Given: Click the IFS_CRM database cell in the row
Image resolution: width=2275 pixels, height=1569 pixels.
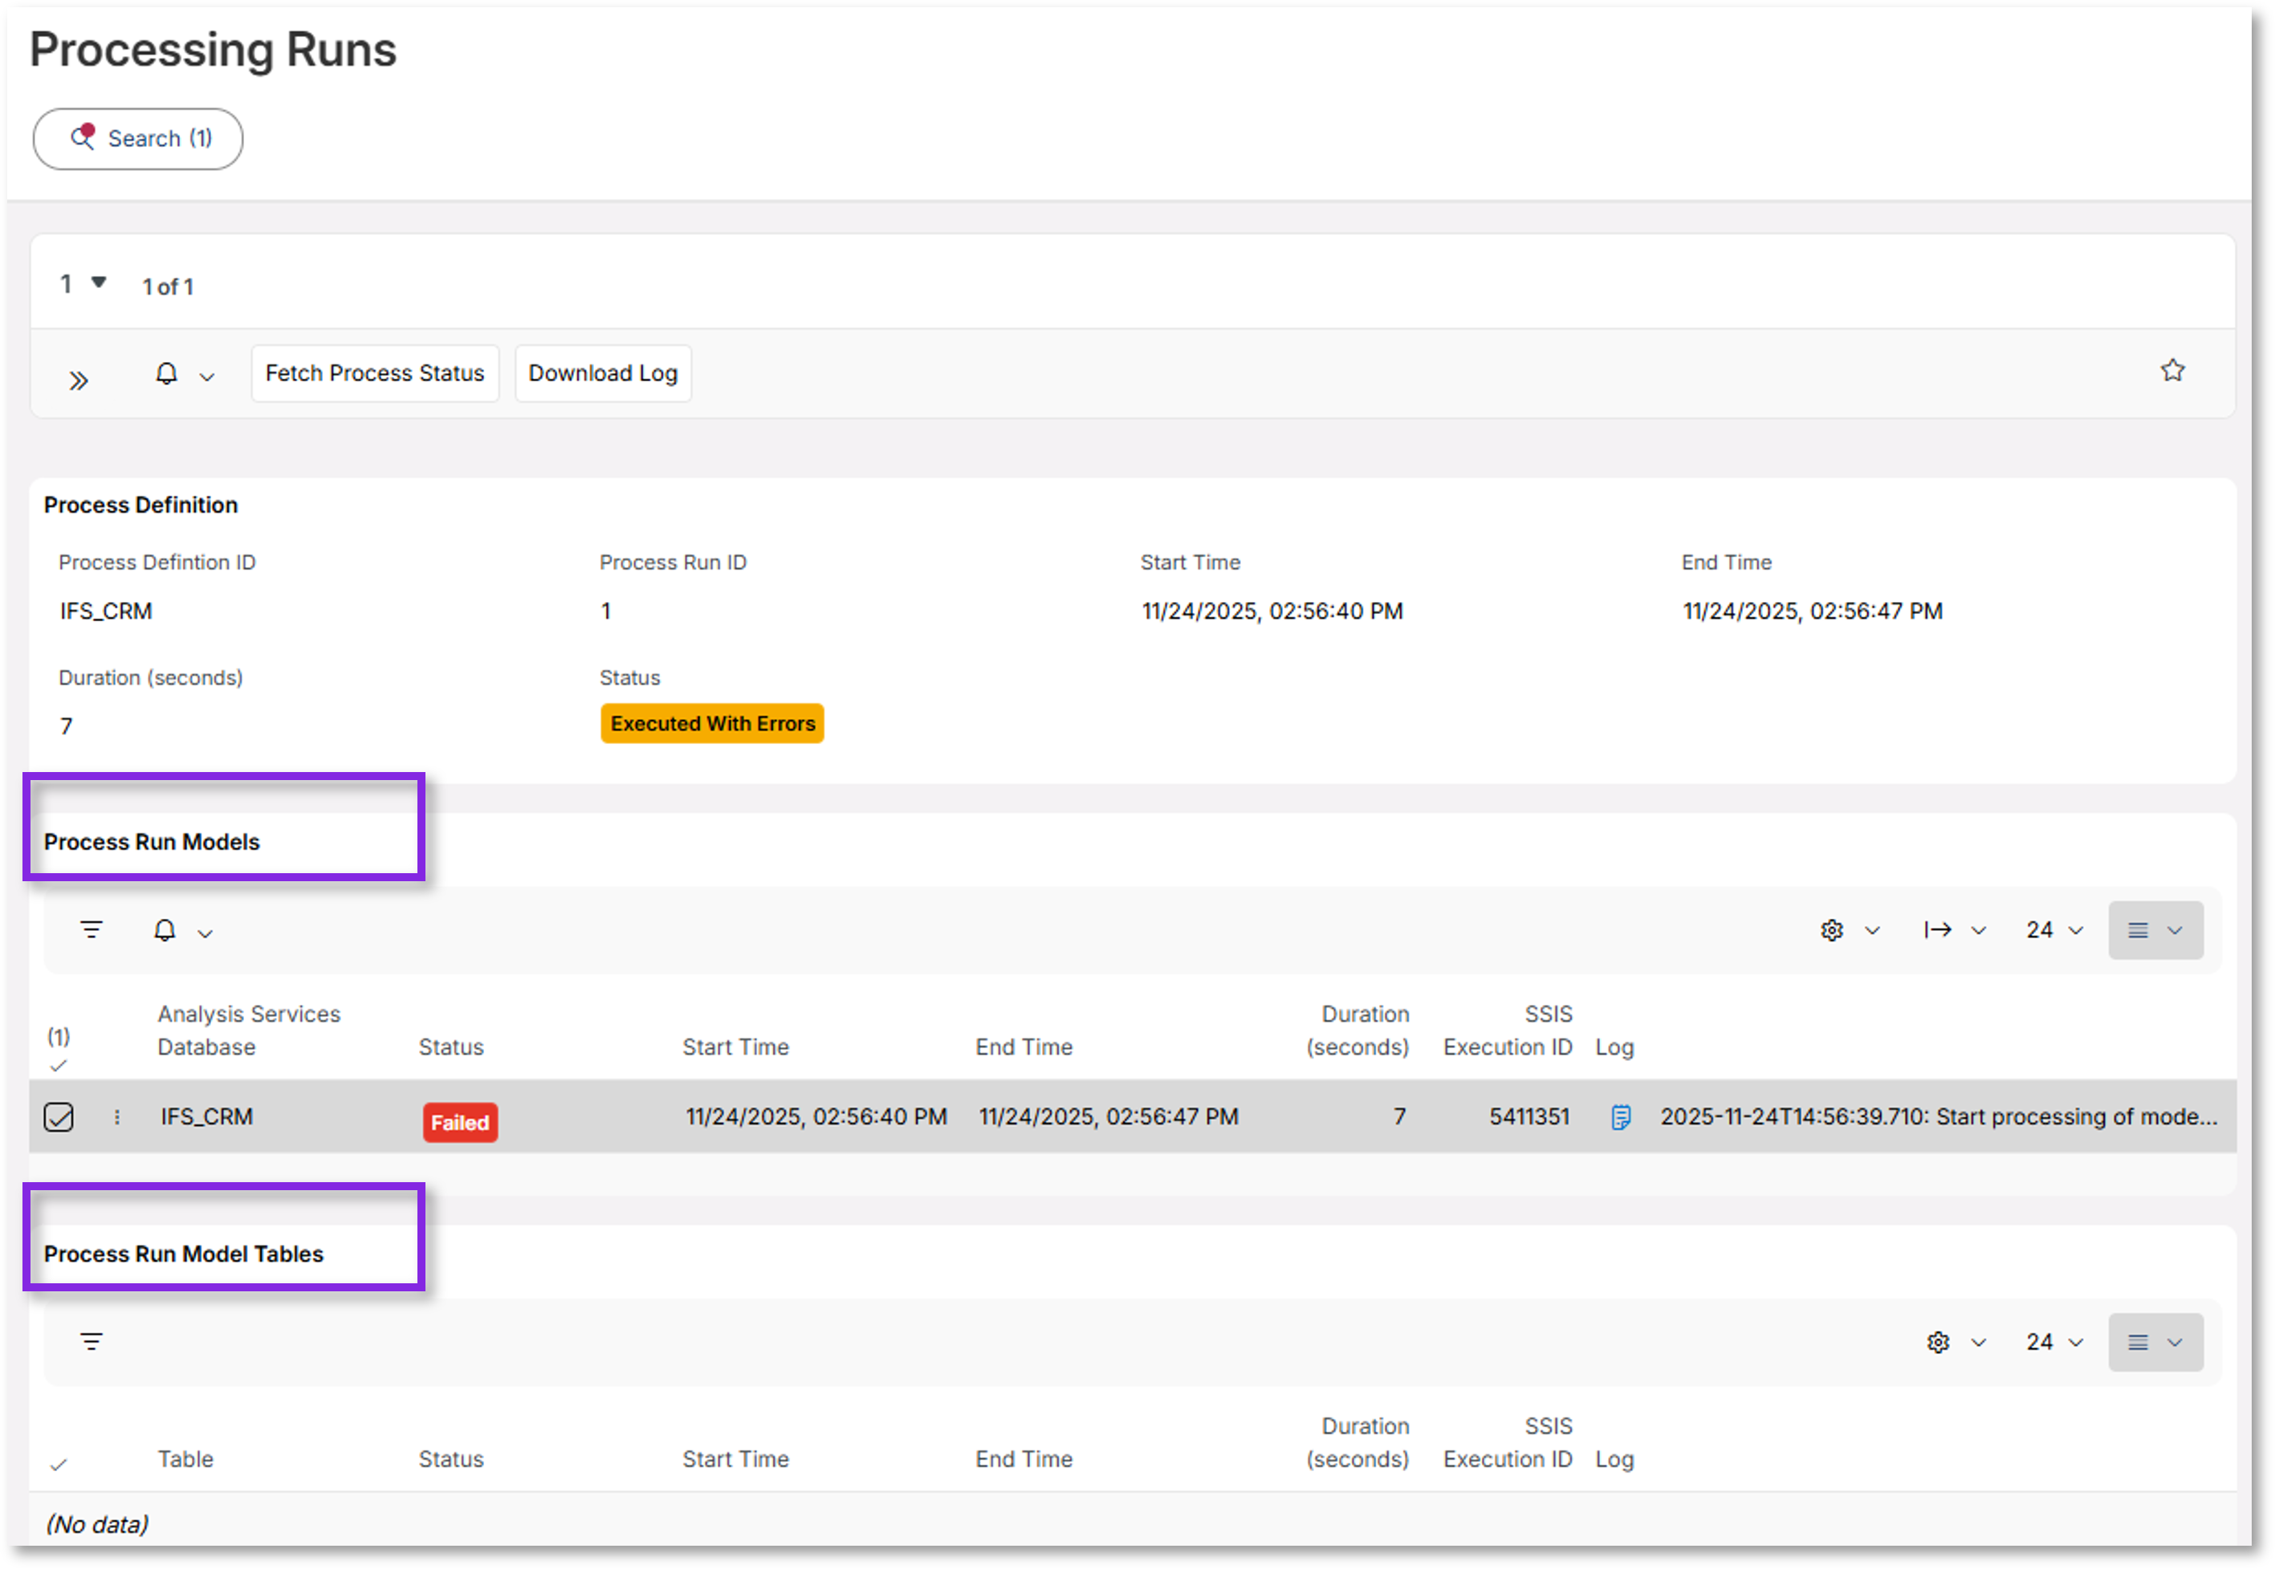Looking at the screenshot, I should [x=206, y=1117].
